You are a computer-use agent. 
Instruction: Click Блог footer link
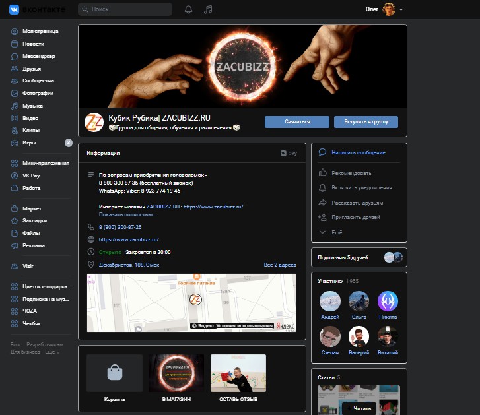(x=16, y=344)
